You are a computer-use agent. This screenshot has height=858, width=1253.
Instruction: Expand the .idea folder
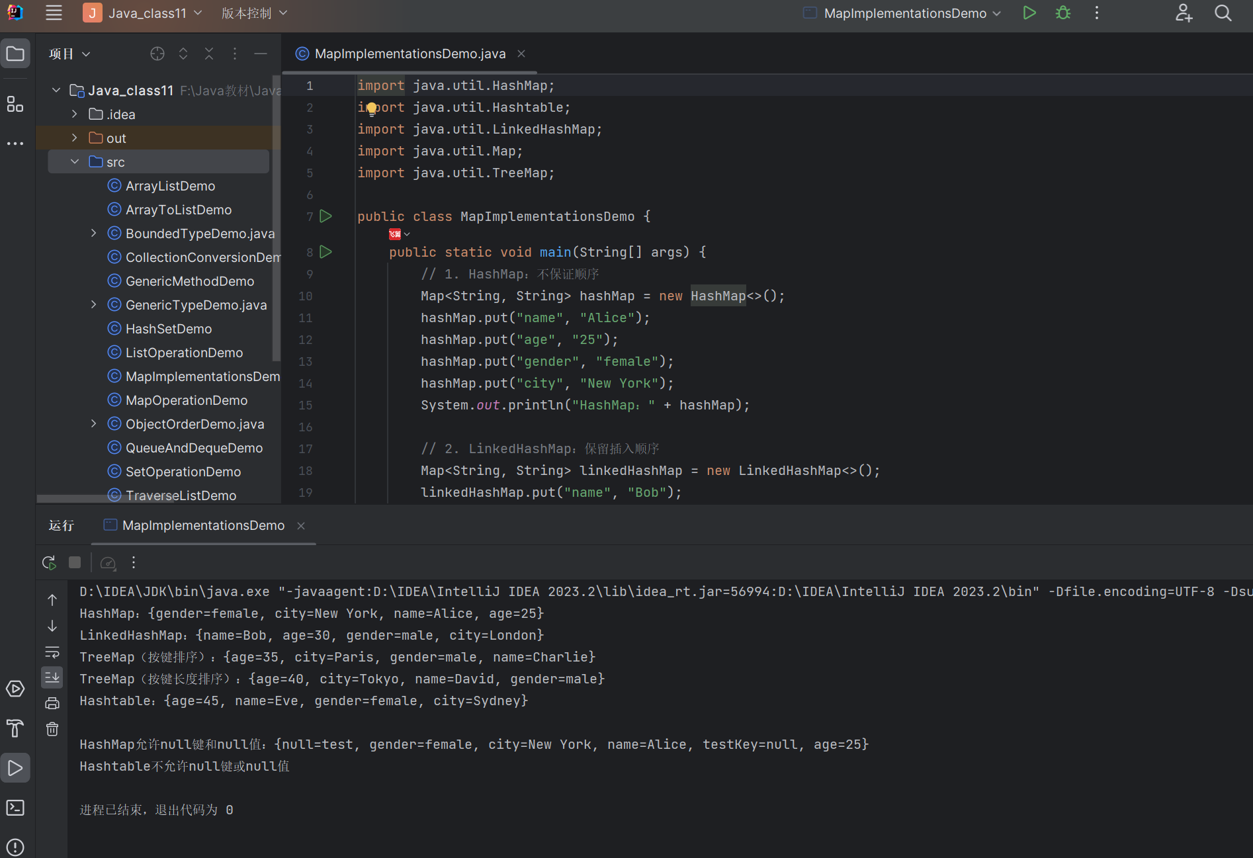(x=75, y=114)
